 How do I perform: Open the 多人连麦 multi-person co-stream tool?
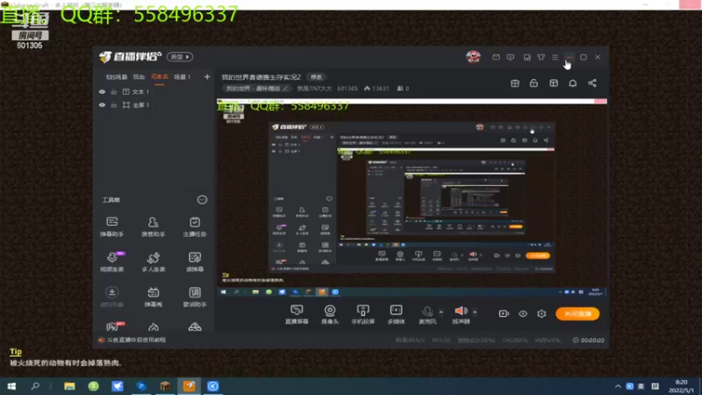pos(153,262)
